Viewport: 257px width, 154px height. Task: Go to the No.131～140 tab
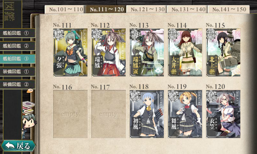[x=188, y=9]
